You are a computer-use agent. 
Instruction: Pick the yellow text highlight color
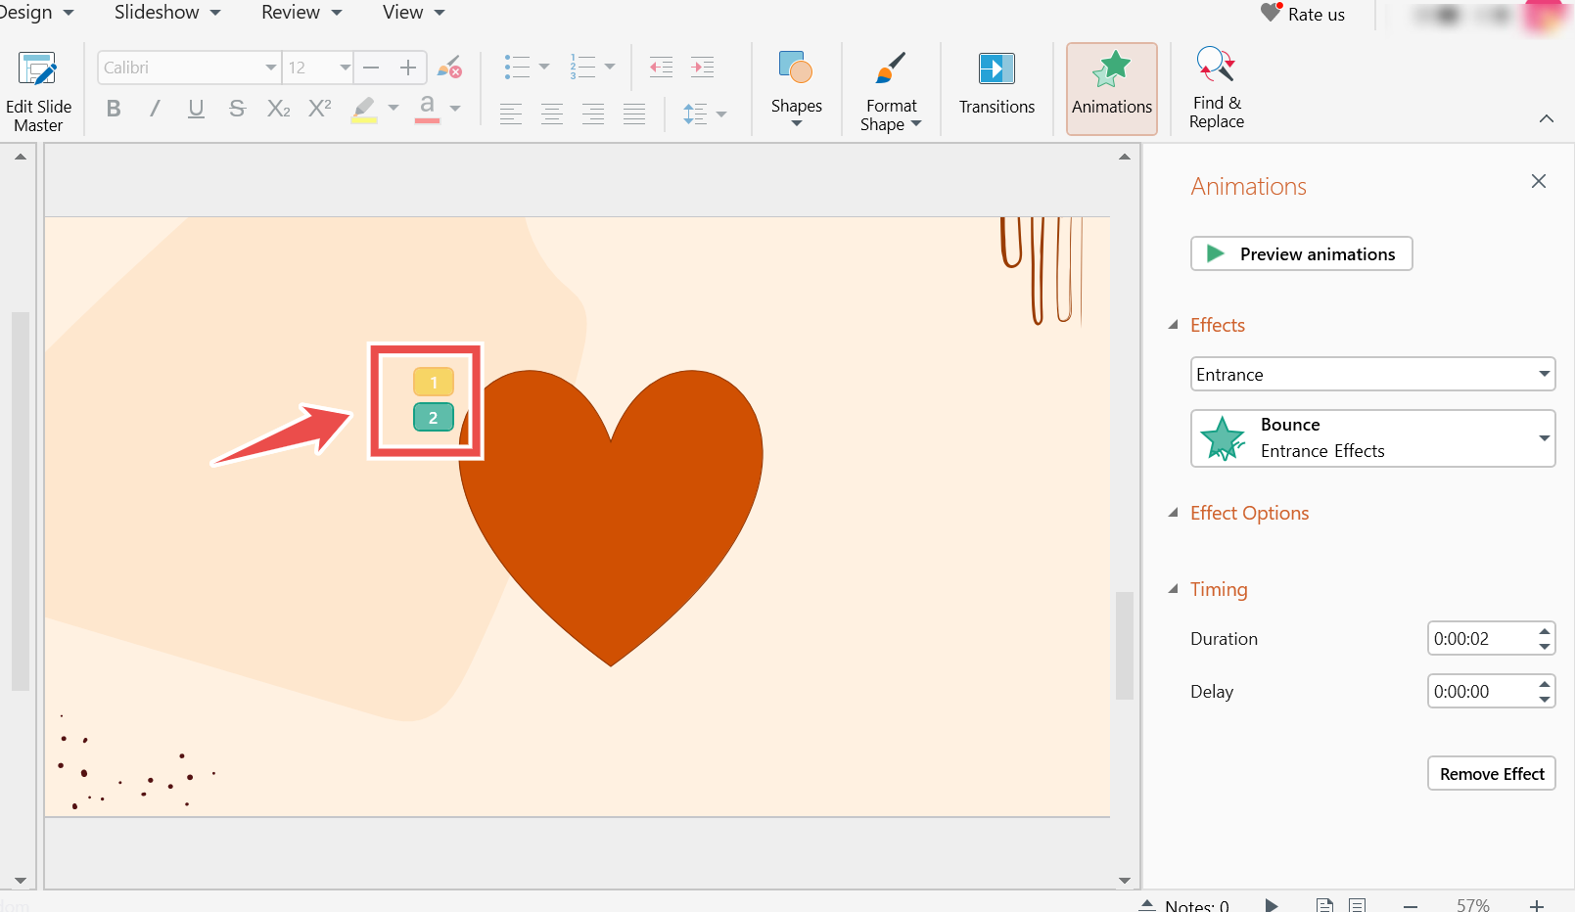(364, 109)
